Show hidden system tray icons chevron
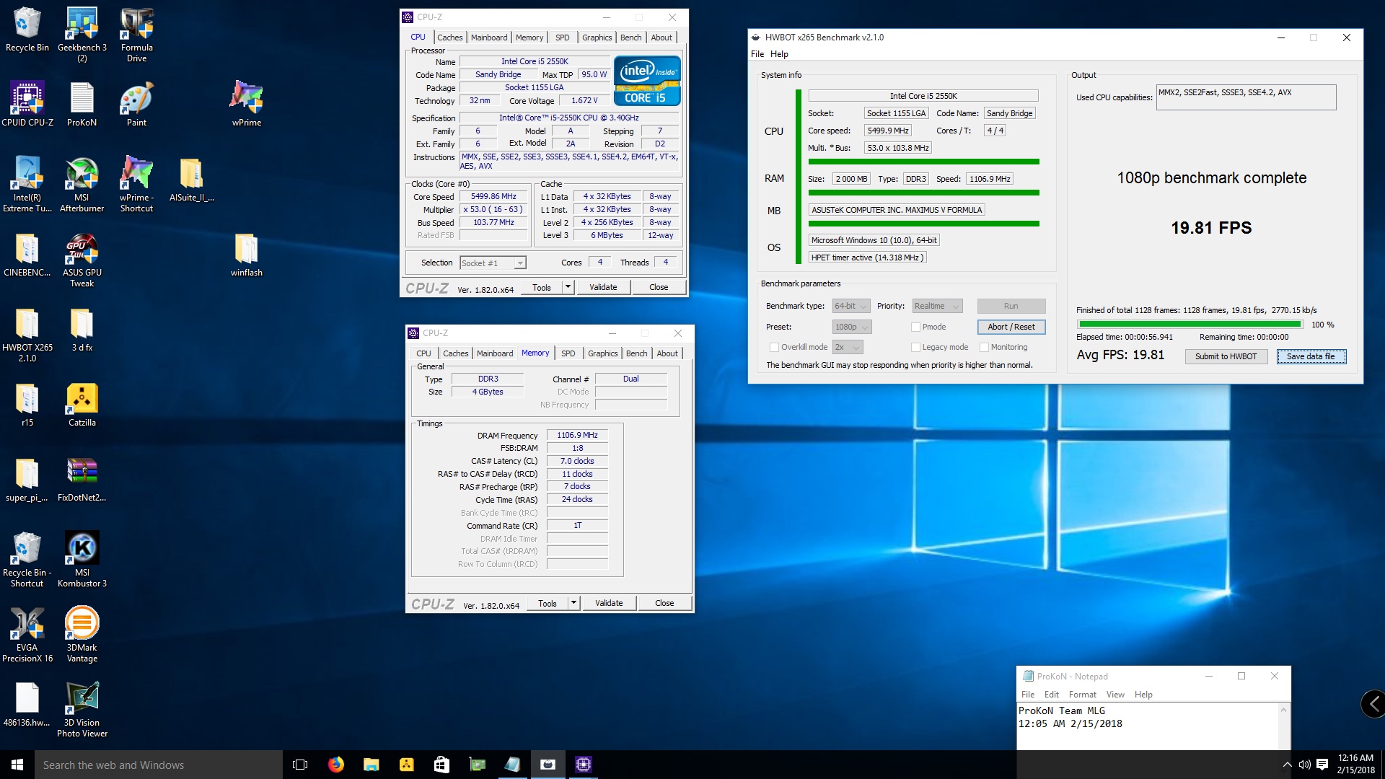Image resolution: width=1385 pixels, height=779 pixels. click(x=1287, y=765)
